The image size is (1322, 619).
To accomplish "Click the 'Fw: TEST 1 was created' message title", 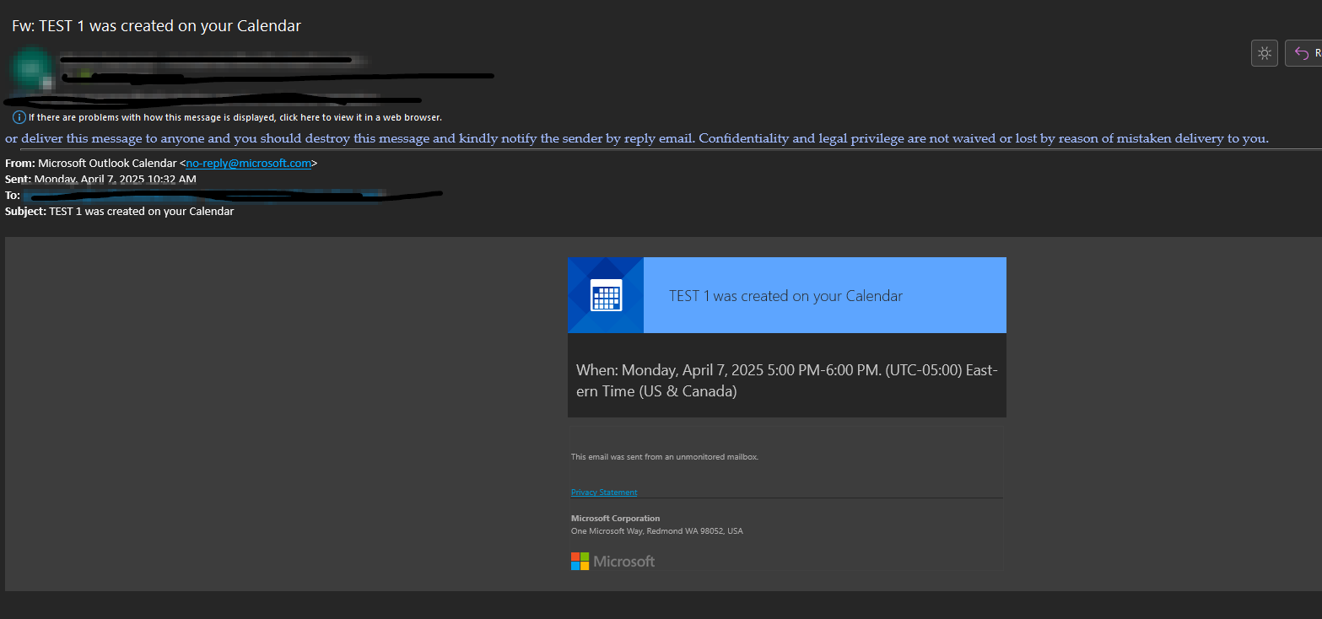I will (156, 26).
